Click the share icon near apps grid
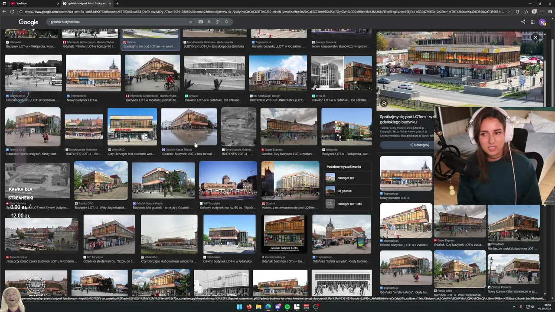The width and height of the screenshot is (555, 312). coord(523,22)
